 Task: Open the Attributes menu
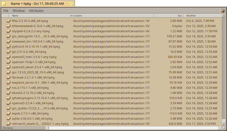[36, 11]
